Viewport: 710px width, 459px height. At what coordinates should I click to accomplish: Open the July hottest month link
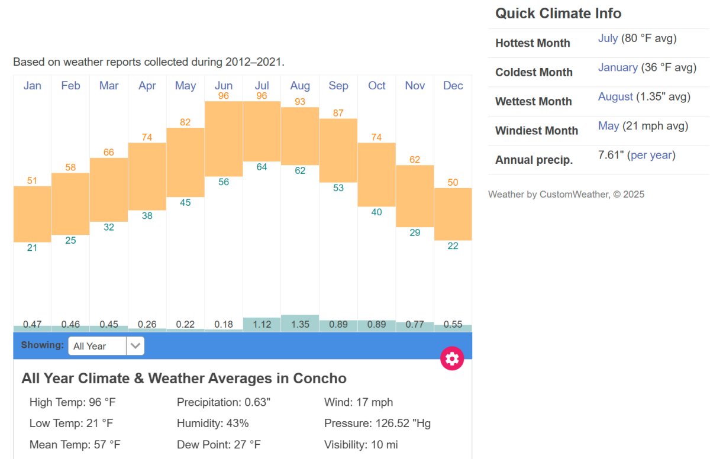(x=608, y=38)
